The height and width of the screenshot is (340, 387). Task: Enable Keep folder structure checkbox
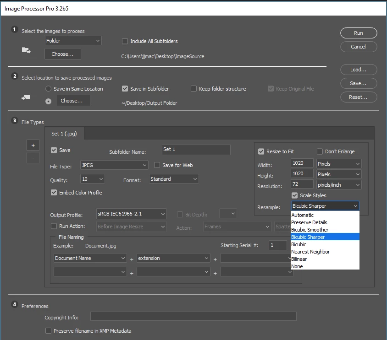tap(194, 89)
